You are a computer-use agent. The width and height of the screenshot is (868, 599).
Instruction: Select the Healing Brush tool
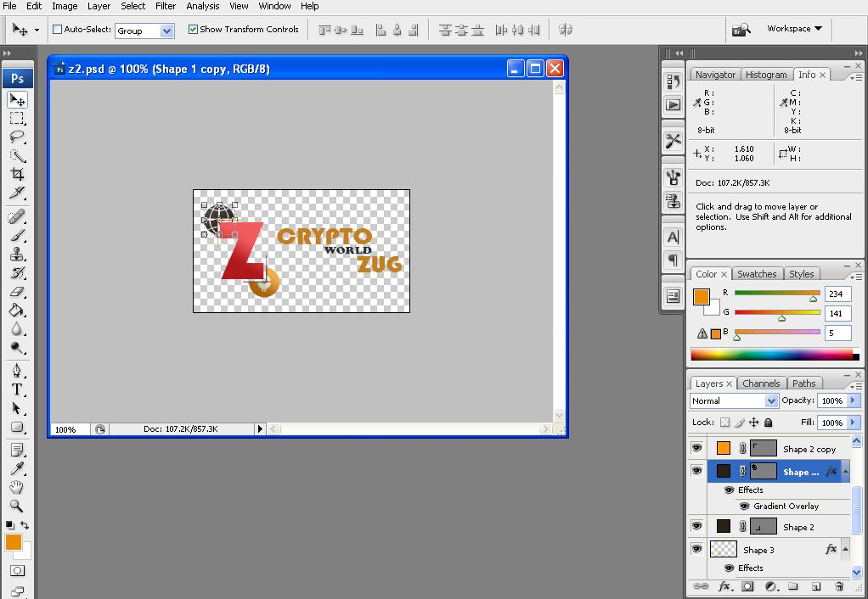(17, 216)
